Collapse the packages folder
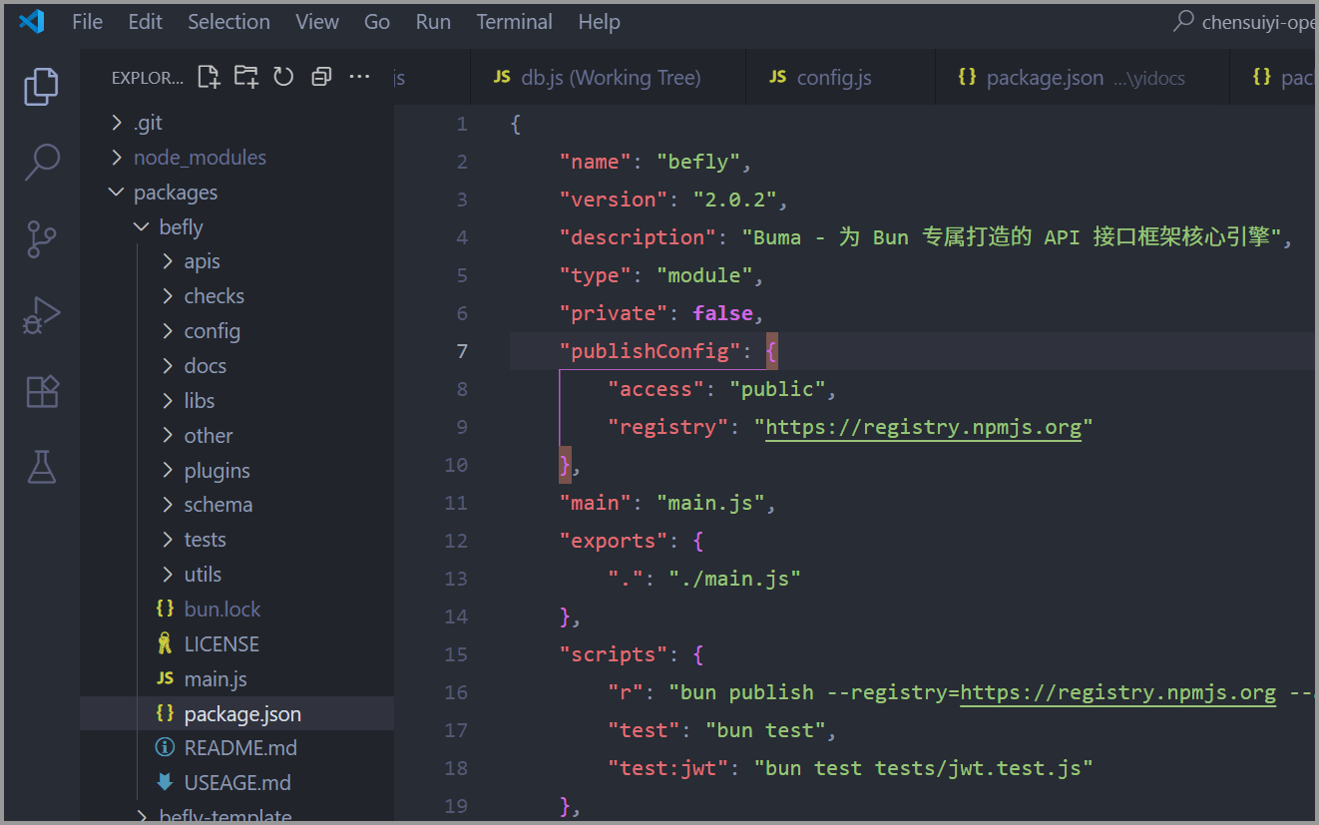 [x=176, y=193]
